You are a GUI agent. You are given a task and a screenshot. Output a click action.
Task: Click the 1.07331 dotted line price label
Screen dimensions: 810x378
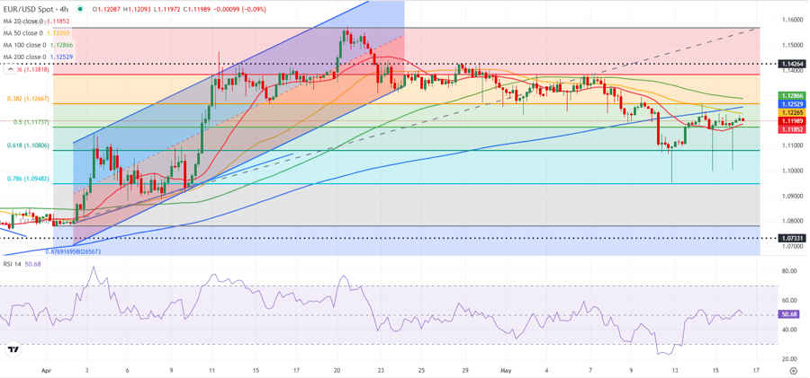(x=792, y=238)
